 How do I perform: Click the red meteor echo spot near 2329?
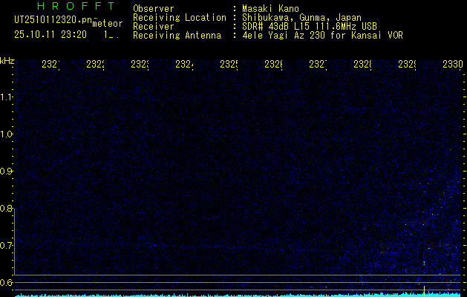pos(424,264)
